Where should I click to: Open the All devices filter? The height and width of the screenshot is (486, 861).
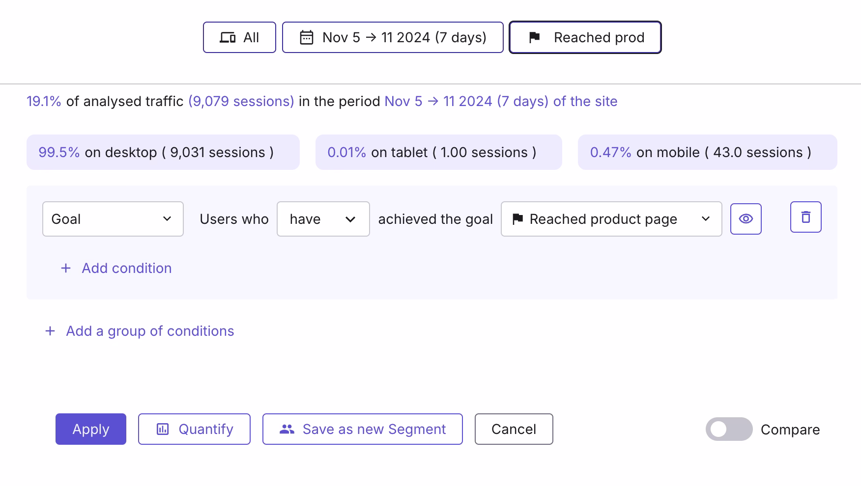pyautogui.click(x=239, y=37)
